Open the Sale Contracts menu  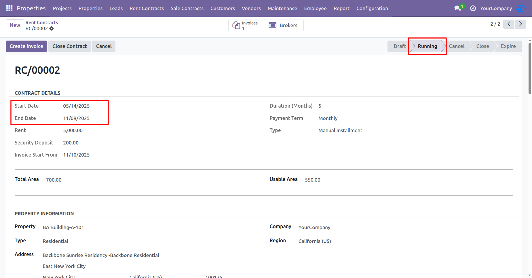(187, 8)
